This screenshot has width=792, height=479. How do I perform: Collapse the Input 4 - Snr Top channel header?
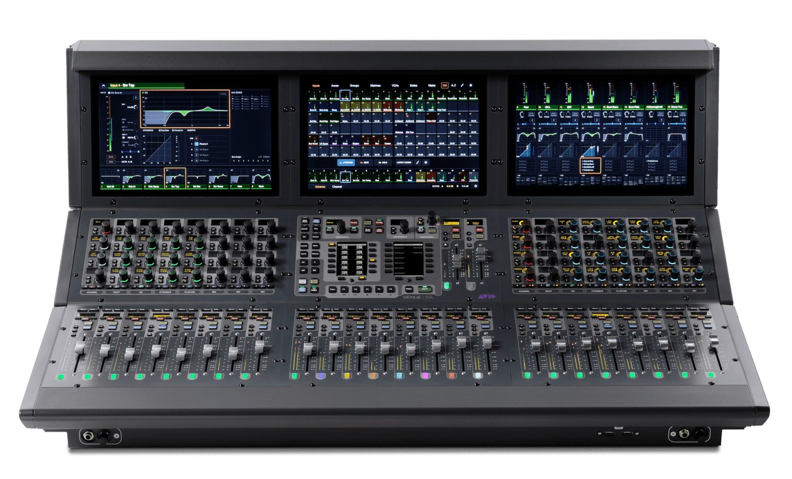(103, 85)
